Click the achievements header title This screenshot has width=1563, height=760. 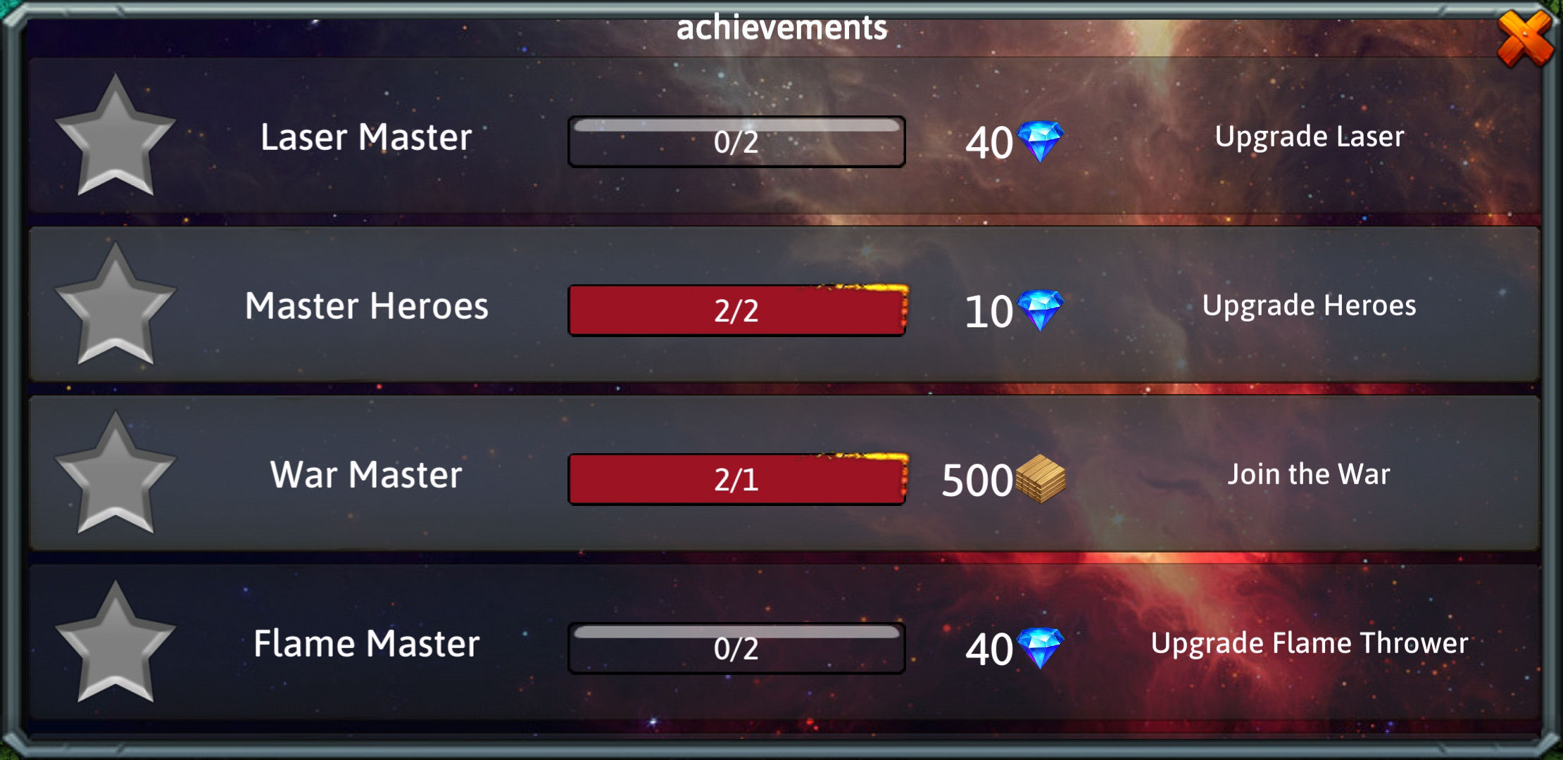coord(781,28)
